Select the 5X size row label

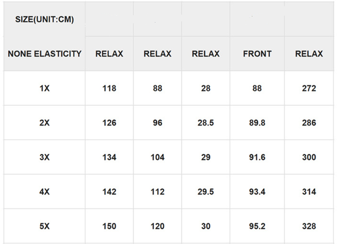click(x=44, y=226)
